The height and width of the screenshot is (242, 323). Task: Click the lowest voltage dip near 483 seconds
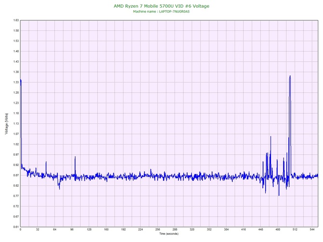tap(279, 195)
